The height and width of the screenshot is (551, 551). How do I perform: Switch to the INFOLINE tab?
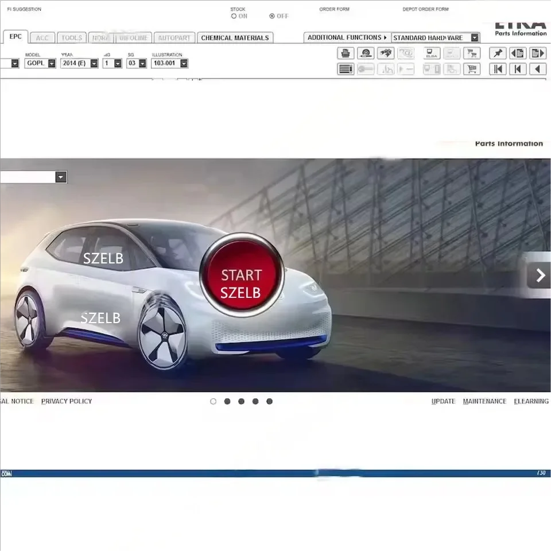[133, 38]
